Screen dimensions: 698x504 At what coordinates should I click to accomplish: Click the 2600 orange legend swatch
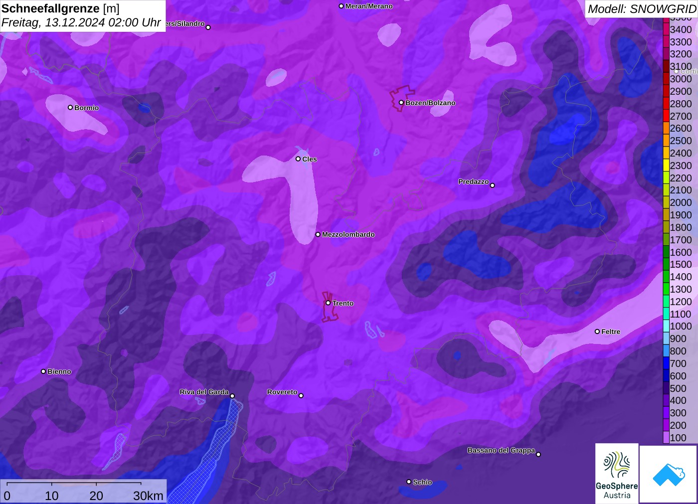coord(666,128)
